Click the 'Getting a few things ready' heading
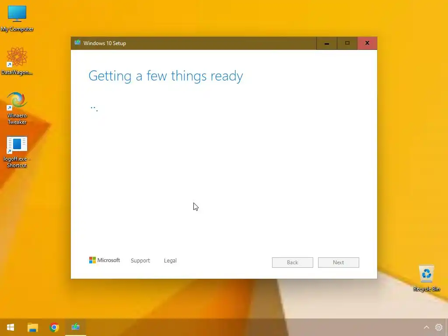Viewport: 448px width, 336px height. [x=166, y=76]
